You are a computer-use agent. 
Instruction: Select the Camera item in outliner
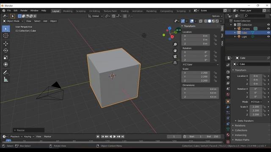[246, 29]
